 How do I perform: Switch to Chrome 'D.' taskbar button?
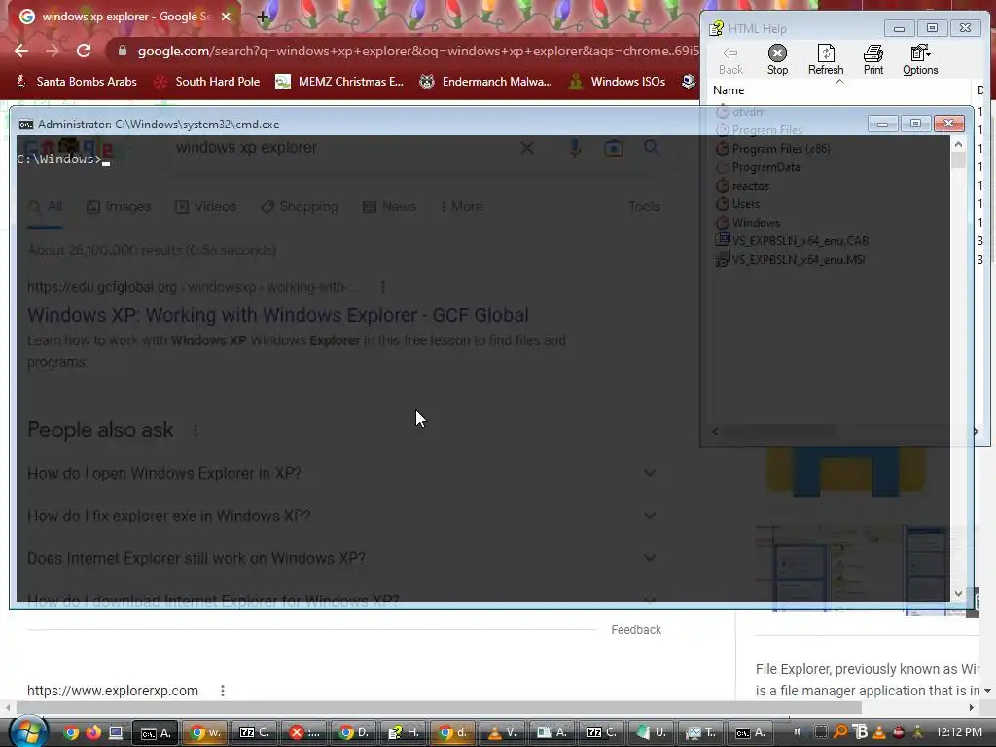[x=353, y=733]
